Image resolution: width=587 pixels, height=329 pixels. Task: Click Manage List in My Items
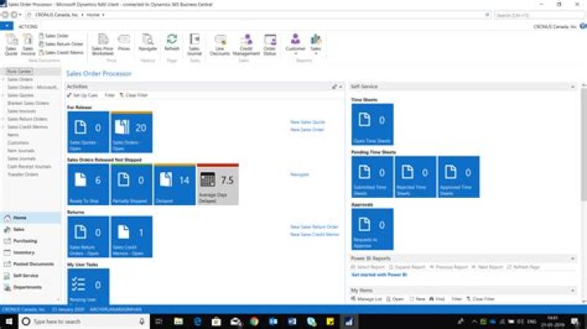(x=367, y=299)
